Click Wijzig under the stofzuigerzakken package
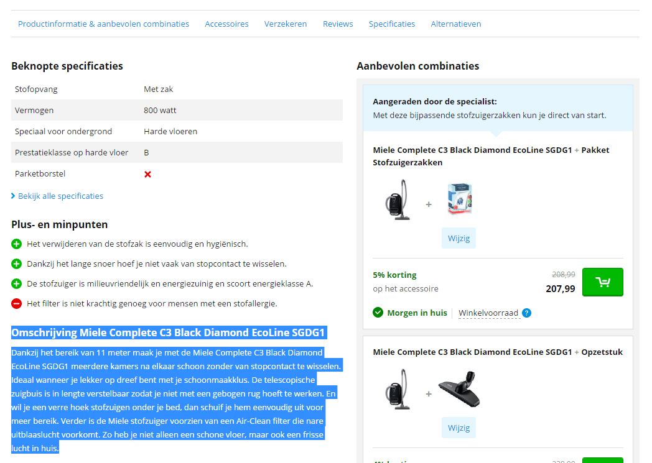The height and width of the screenshot is (463, 652). 459,238
